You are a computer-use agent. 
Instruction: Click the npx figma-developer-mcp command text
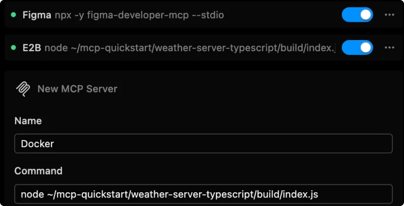[139, 15]
